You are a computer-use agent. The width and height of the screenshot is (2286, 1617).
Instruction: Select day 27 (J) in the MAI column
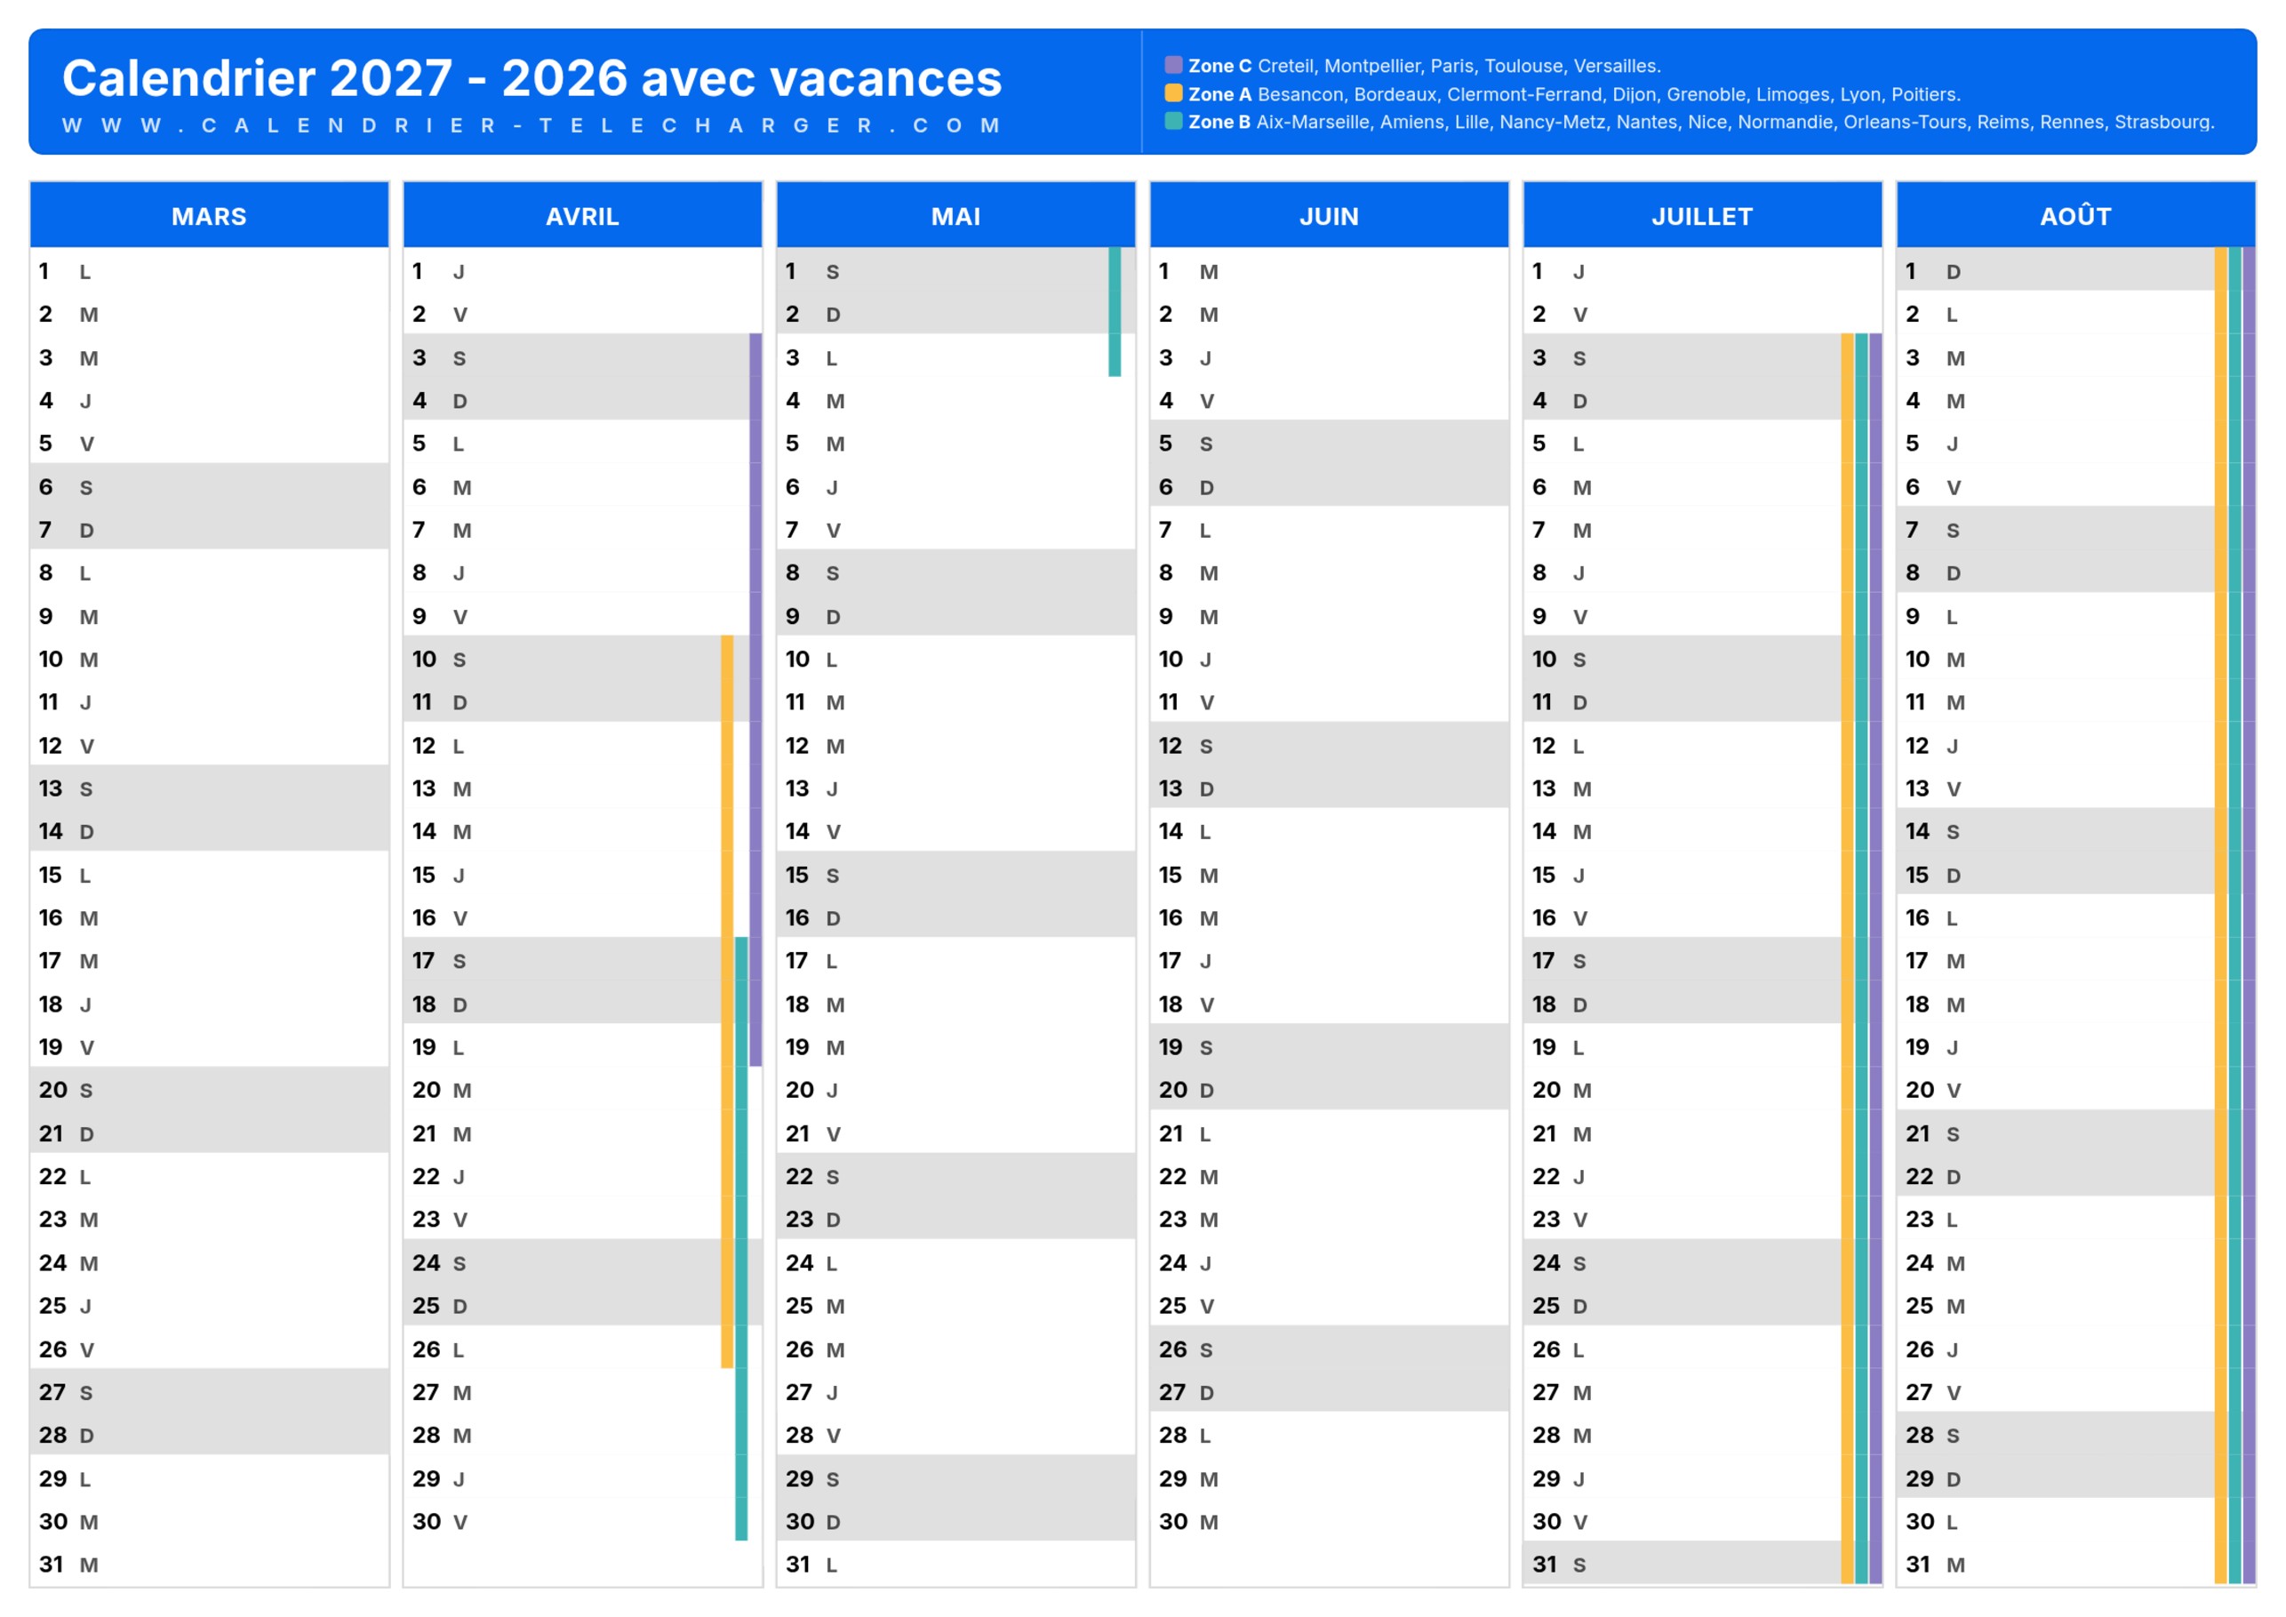[x=955, y=1391]
